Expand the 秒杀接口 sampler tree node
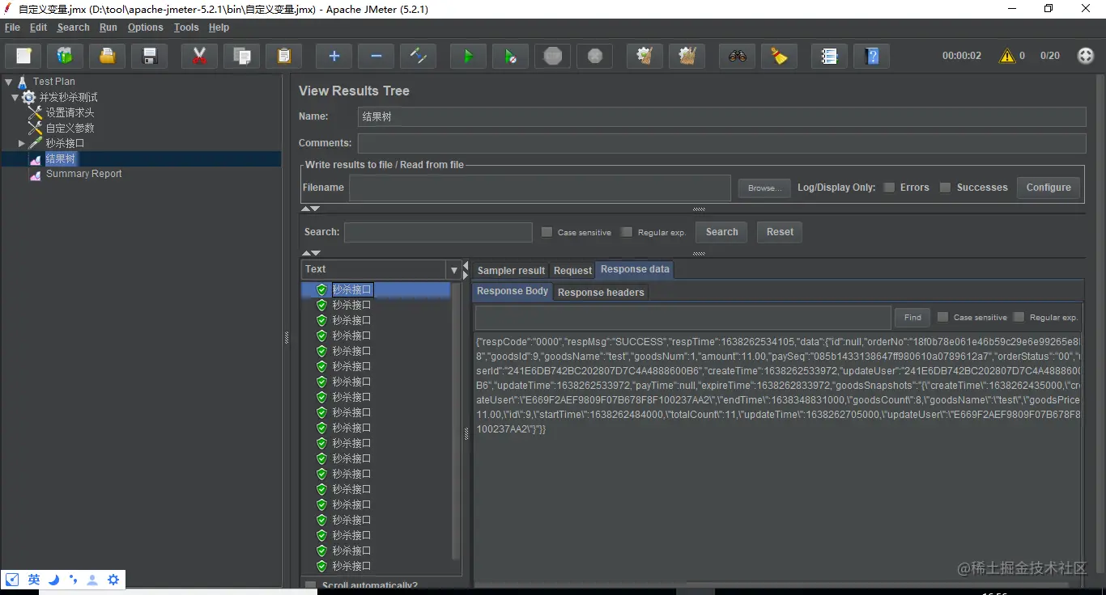1106x595 pixels. point(22,143)
